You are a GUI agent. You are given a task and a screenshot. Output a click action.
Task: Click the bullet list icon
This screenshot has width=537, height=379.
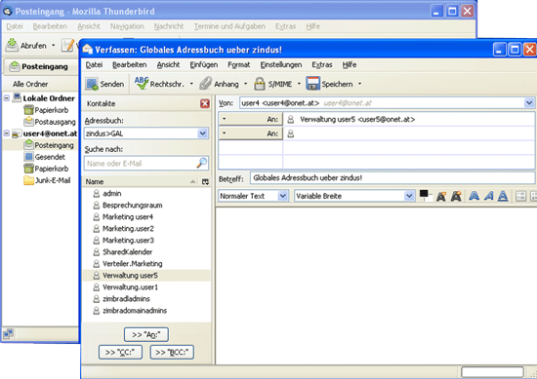click(521, 196)
